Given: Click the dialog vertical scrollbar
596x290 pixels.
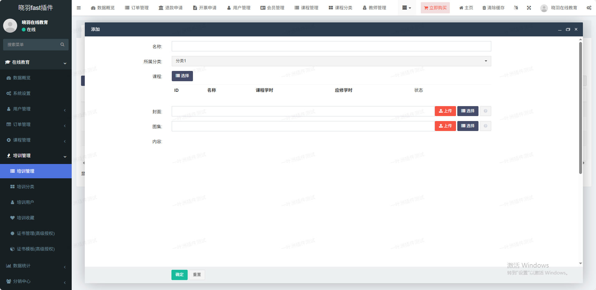Looking at the screenshot, I should click(x=580, y=109).
